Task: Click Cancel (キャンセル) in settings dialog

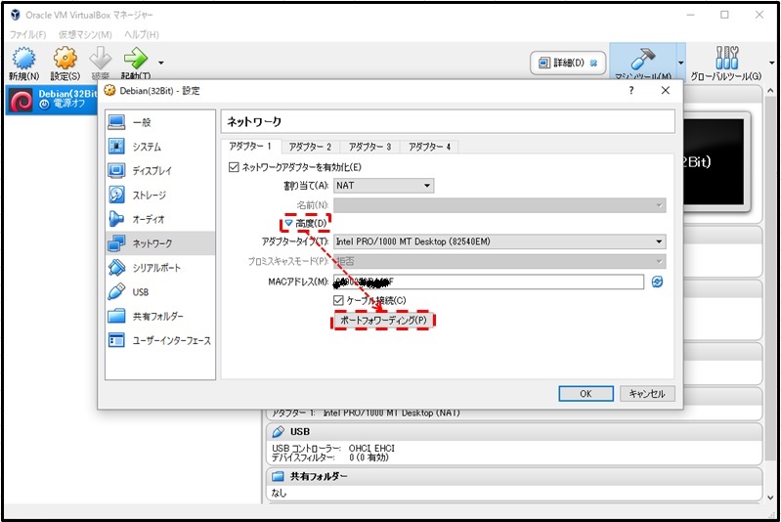Action: tap(647, 394)
